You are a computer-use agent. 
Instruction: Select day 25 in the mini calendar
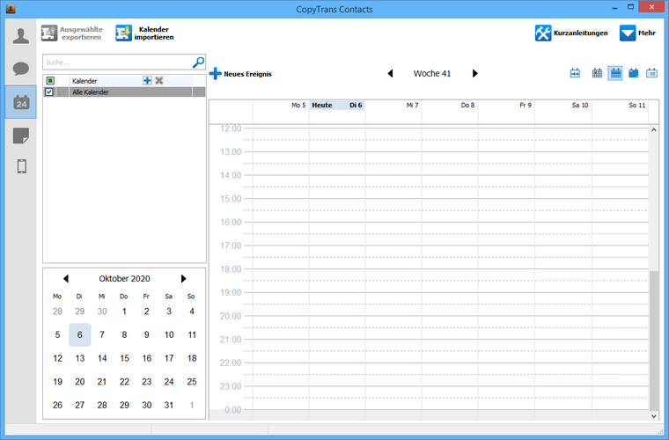pos(192,382)
